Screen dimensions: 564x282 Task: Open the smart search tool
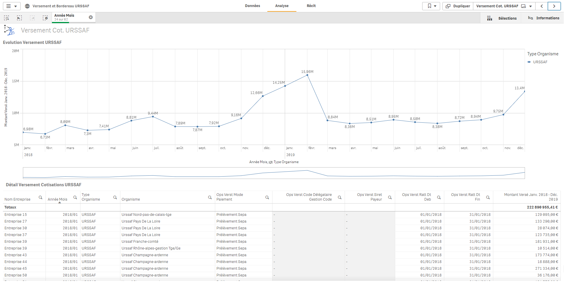coord(6,18)
